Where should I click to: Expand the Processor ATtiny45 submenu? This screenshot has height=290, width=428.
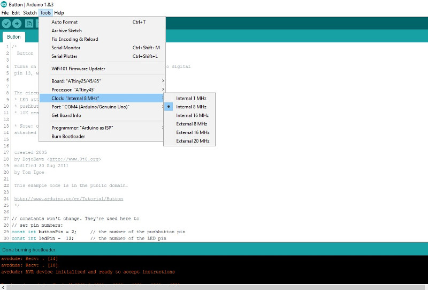(102, 90)
